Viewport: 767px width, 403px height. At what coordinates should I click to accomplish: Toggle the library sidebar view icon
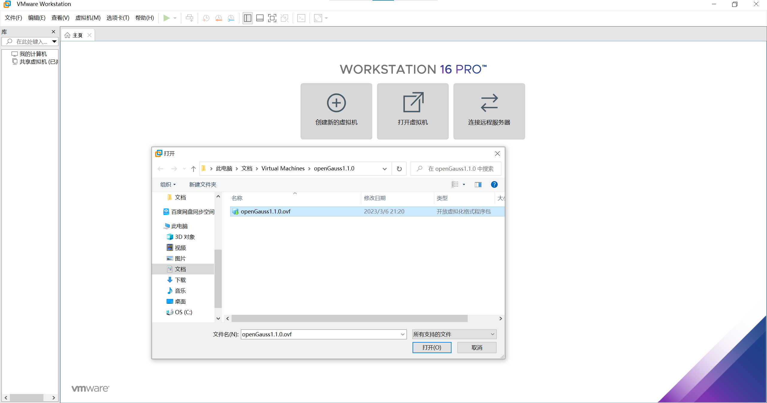click(247, 18)
